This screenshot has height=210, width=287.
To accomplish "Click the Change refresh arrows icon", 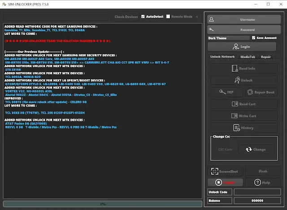I will point(248,149).
